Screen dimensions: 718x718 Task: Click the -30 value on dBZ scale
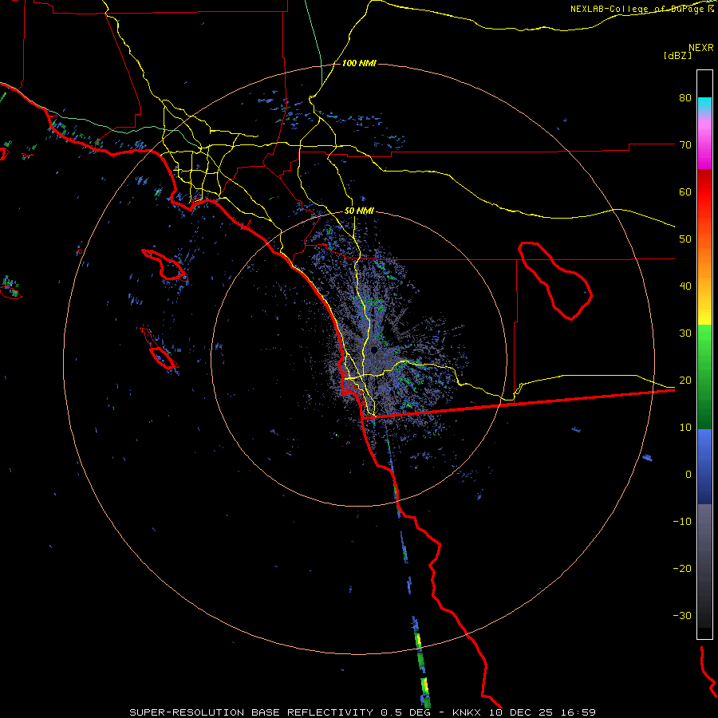pos(682,616)
